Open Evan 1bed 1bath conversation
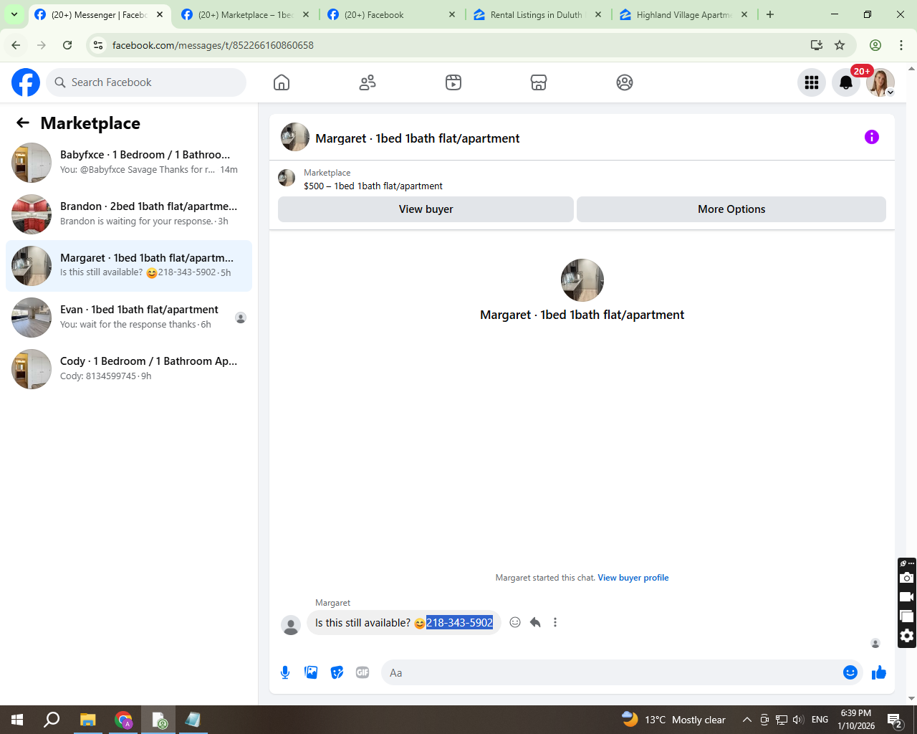The width and height of the screenshot is (917, 734). pos(129,318)
